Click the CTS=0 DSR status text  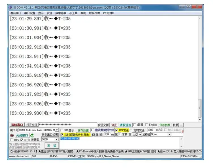[189, 156]
